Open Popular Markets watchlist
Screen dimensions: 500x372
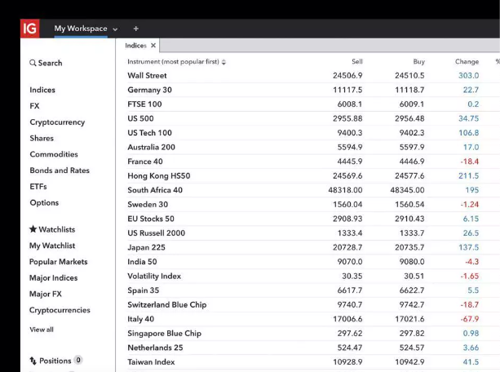[x=59, y=262]
